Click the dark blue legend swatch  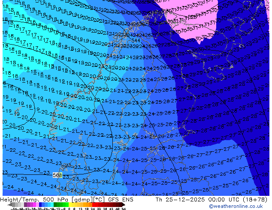tap(40, 204)
